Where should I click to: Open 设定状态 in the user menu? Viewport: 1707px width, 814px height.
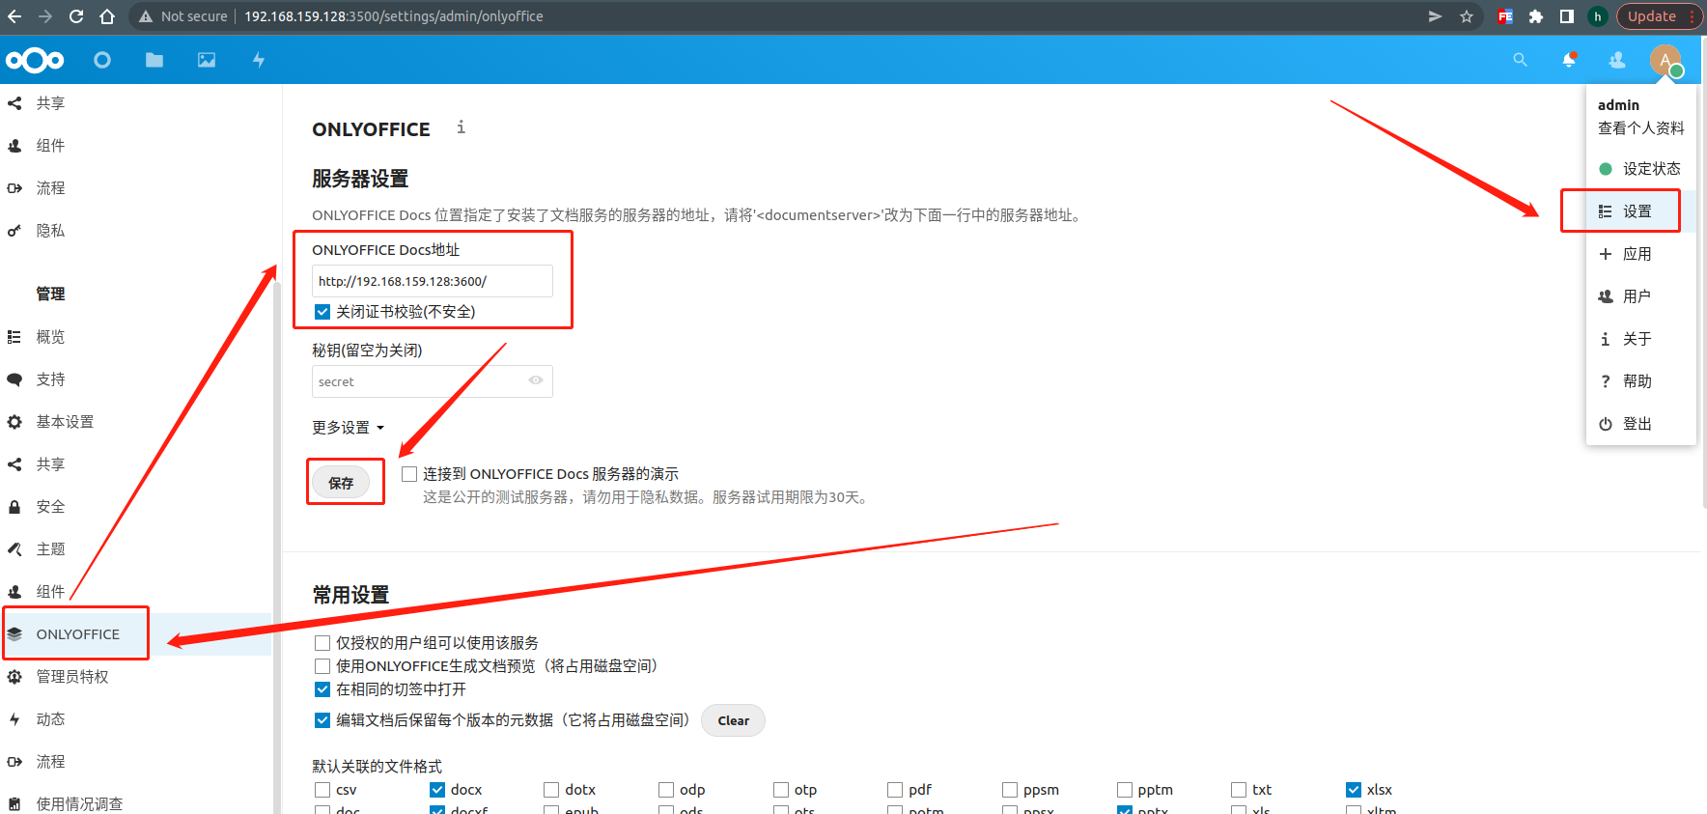coord(1640,169)
